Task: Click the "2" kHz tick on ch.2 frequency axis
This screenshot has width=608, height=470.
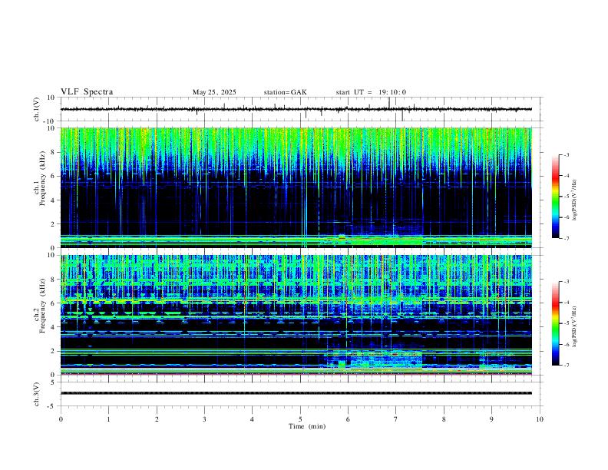Action: [x=54, y=351]
